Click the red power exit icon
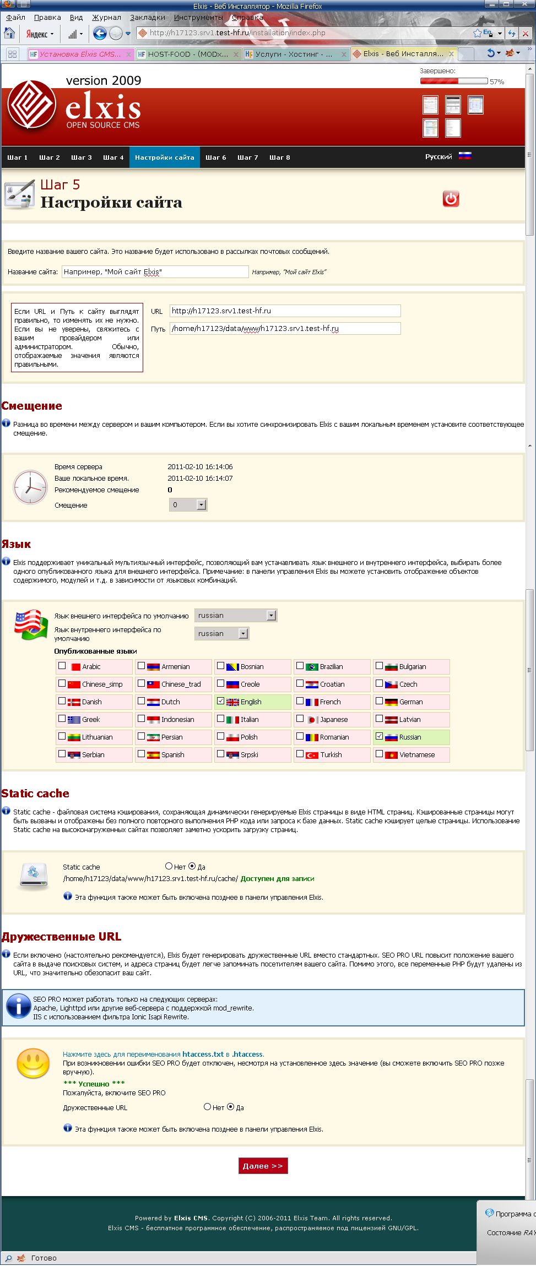 [451, 199]
